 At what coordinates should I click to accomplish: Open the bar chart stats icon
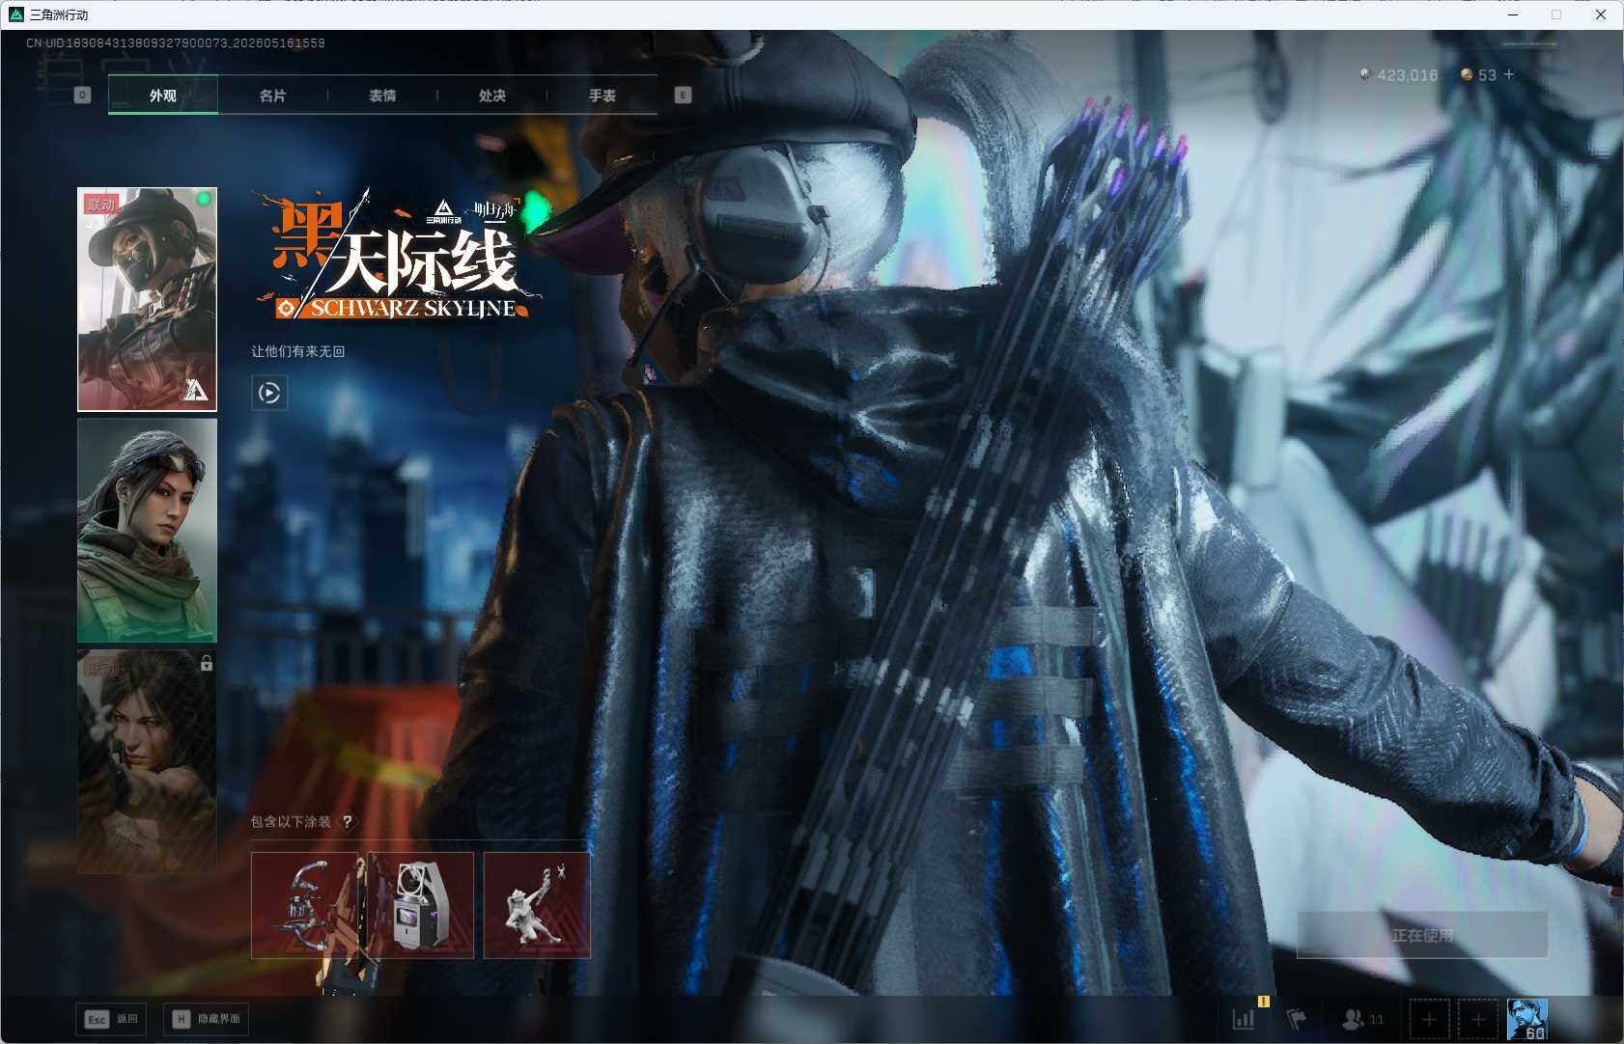tap(1244, 1019)
